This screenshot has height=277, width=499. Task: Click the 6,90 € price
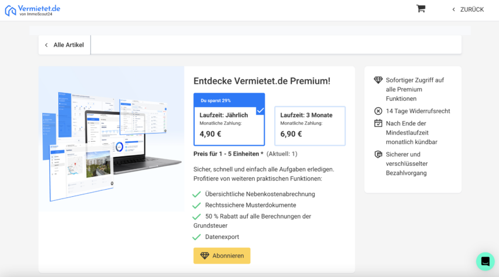(291, 134)
